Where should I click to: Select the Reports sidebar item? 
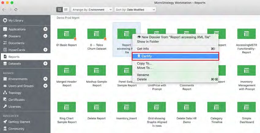(x=25, y=57)
